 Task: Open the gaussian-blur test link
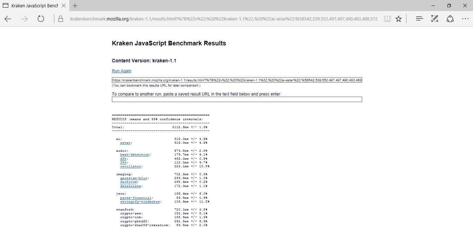(x=134, y=178)
